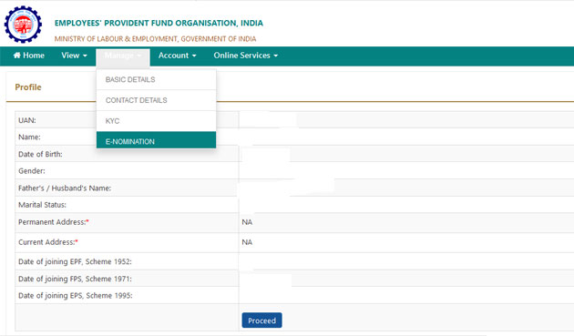Click the Profile section heading
This screenshot has height=336, width=574.
tap(28, 87)
